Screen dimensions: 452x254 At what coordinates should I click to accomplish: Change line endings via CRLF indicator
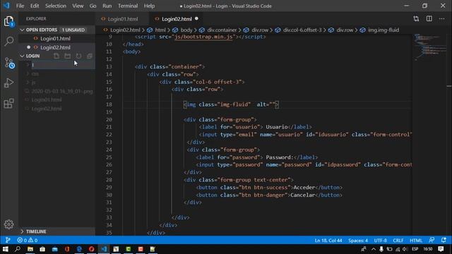[398, 240]
